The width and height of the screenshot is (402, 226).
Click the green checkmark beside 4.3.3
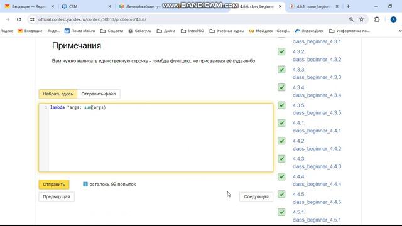281,70
